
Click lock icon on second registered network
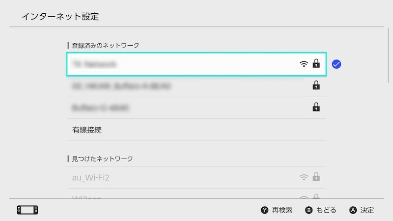[x=316, y=85]
